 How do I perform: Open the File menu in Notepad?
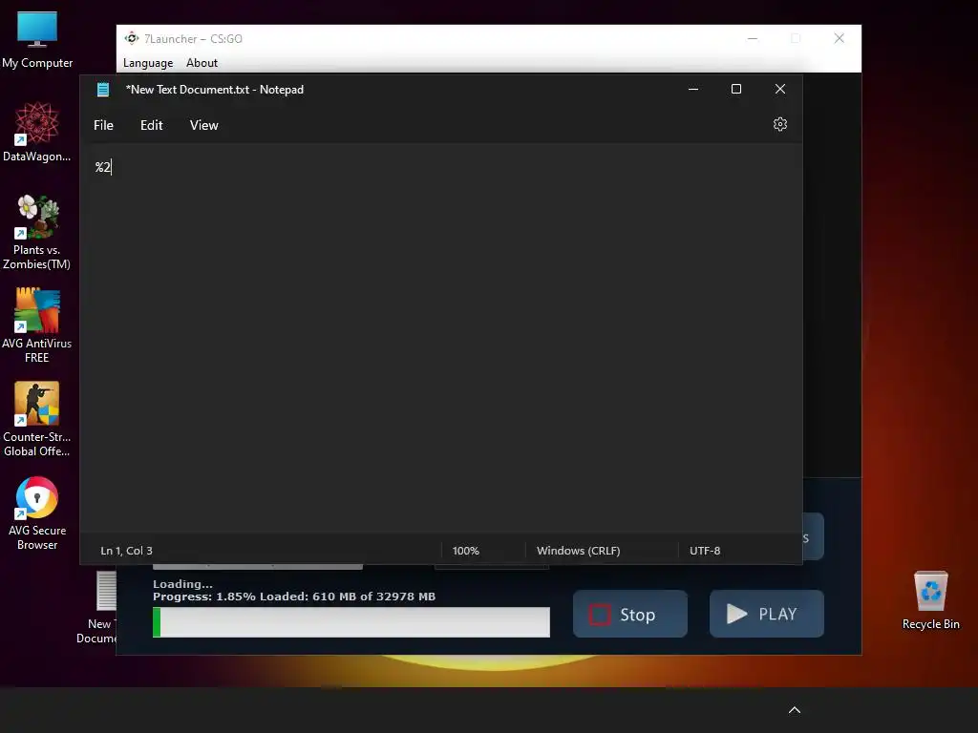(103, 125)
